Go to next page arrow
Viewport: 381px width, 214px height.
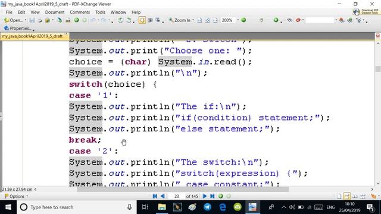tap(205, 196)
